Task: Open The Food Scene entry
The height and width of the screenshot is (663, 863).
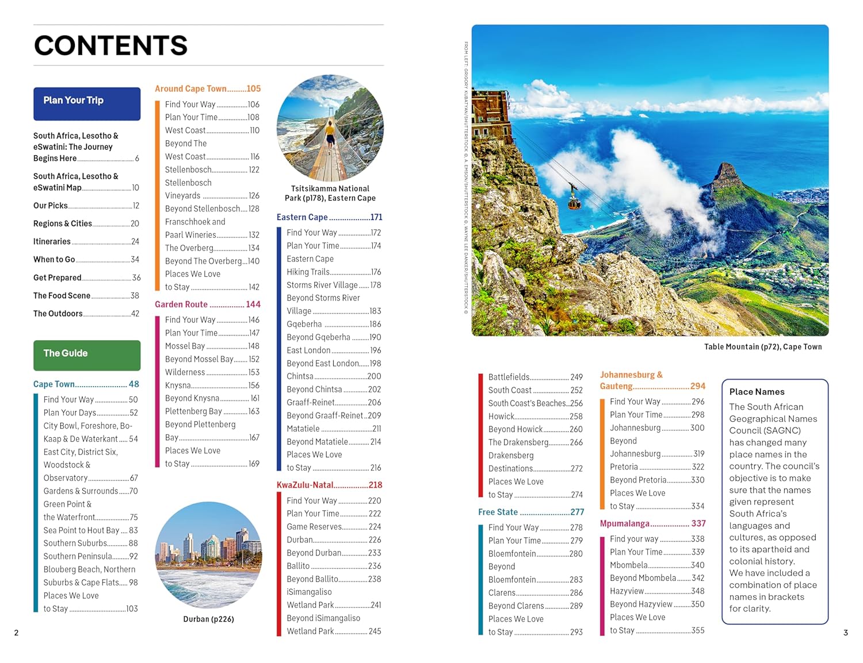Action: [x=86, y=296]
